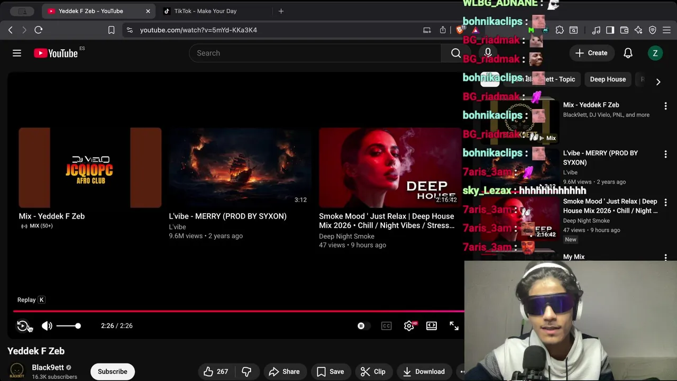Click endscreen title Mix - Yeddek F Zeb

tap(51, 216)
